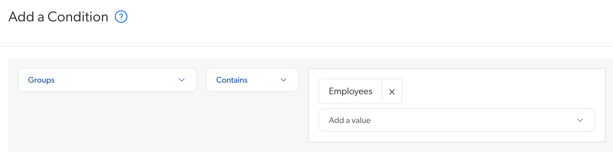Viewport: 613px width, 160px height.
Task: Click the help question mark icon
Action: pos(121,17)
